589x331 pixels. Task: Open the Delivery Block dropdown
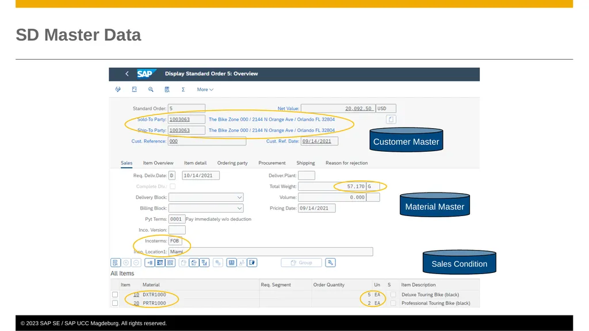click(x=206, y=197)
